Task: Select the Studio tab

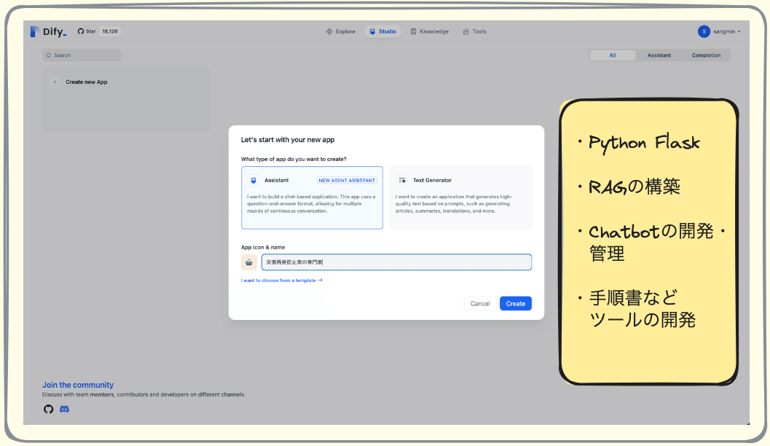Action: click(x=382, y=31)
